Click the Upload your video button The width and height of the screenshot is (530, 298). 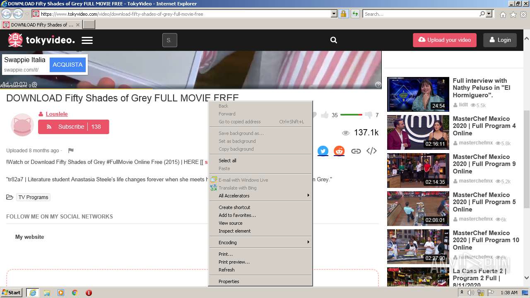pyautogui.click(x=445, y=40)
